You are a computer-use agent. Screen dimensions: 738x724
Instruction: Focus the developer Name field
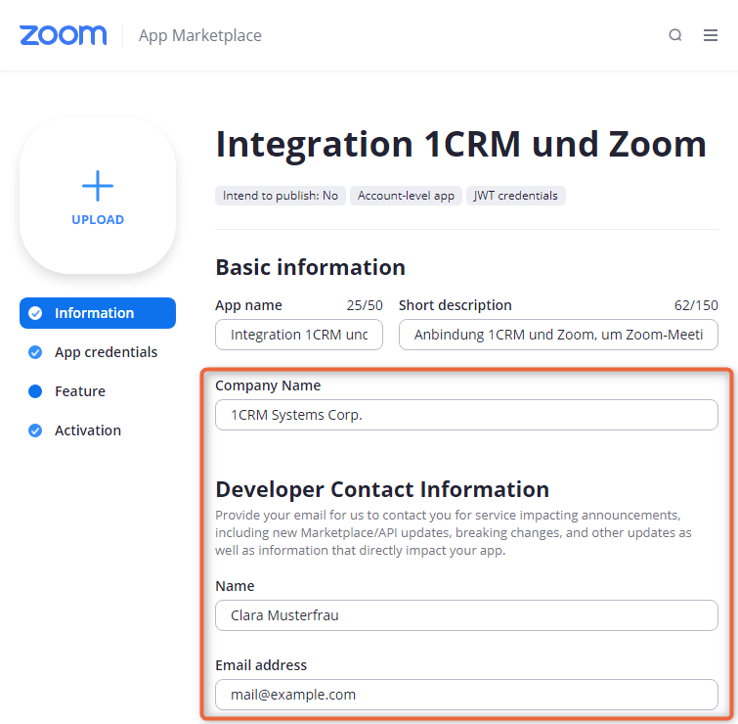point(466,615)
